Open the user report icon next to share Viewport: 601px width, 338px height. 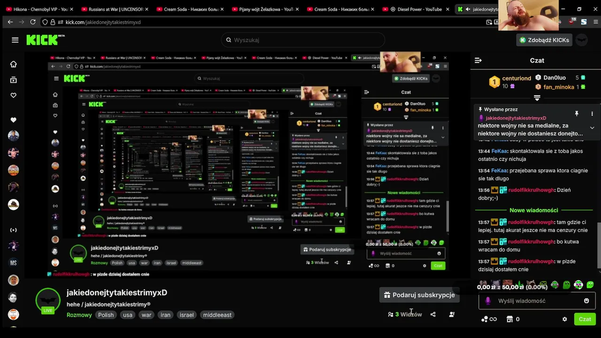(x=452, y=315)
